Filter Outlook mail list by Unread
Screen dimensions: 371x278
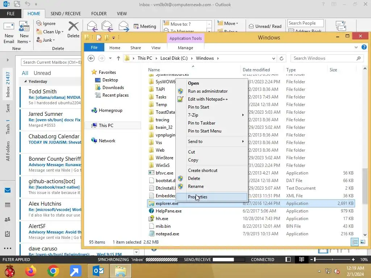click(x=42, y=73)
